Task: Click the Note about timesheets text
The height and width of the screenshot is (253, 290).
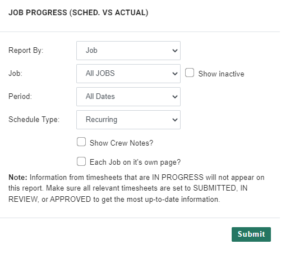Action: (x=136, y=188)
